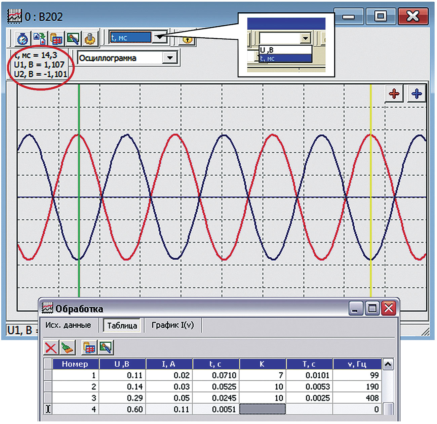Click the red plus icon on the graph
Viewport: 437px width, 424px height.
(394, 94)
